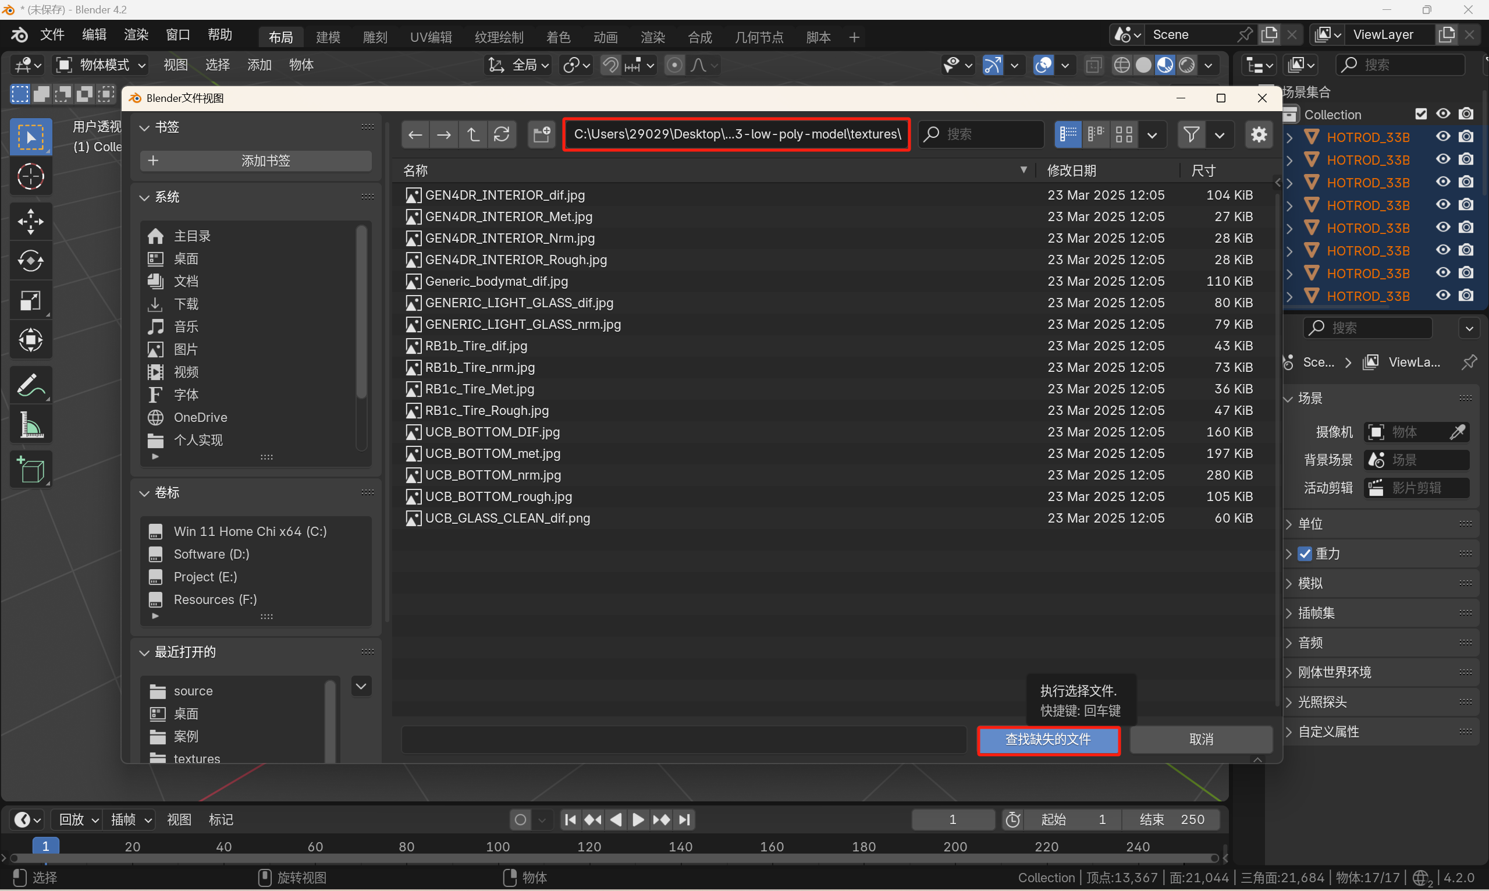The image size is (1489, 891).
Task: Select the Measure tool
Action: tap(31, 425)
